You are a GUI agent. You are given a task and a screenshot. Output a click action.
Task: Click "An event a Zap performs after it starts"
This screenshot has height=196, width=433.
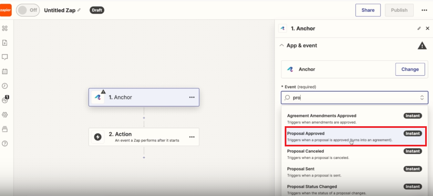click(147, 141)
